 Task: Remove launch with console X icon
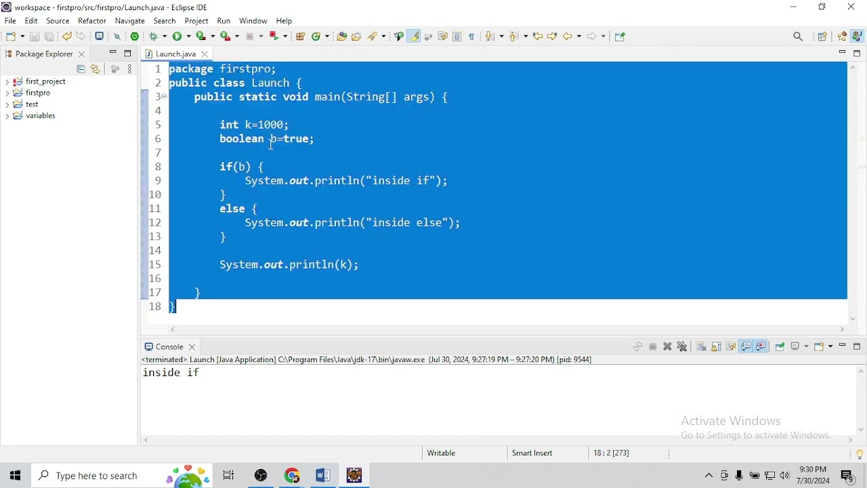pos(669,348)
